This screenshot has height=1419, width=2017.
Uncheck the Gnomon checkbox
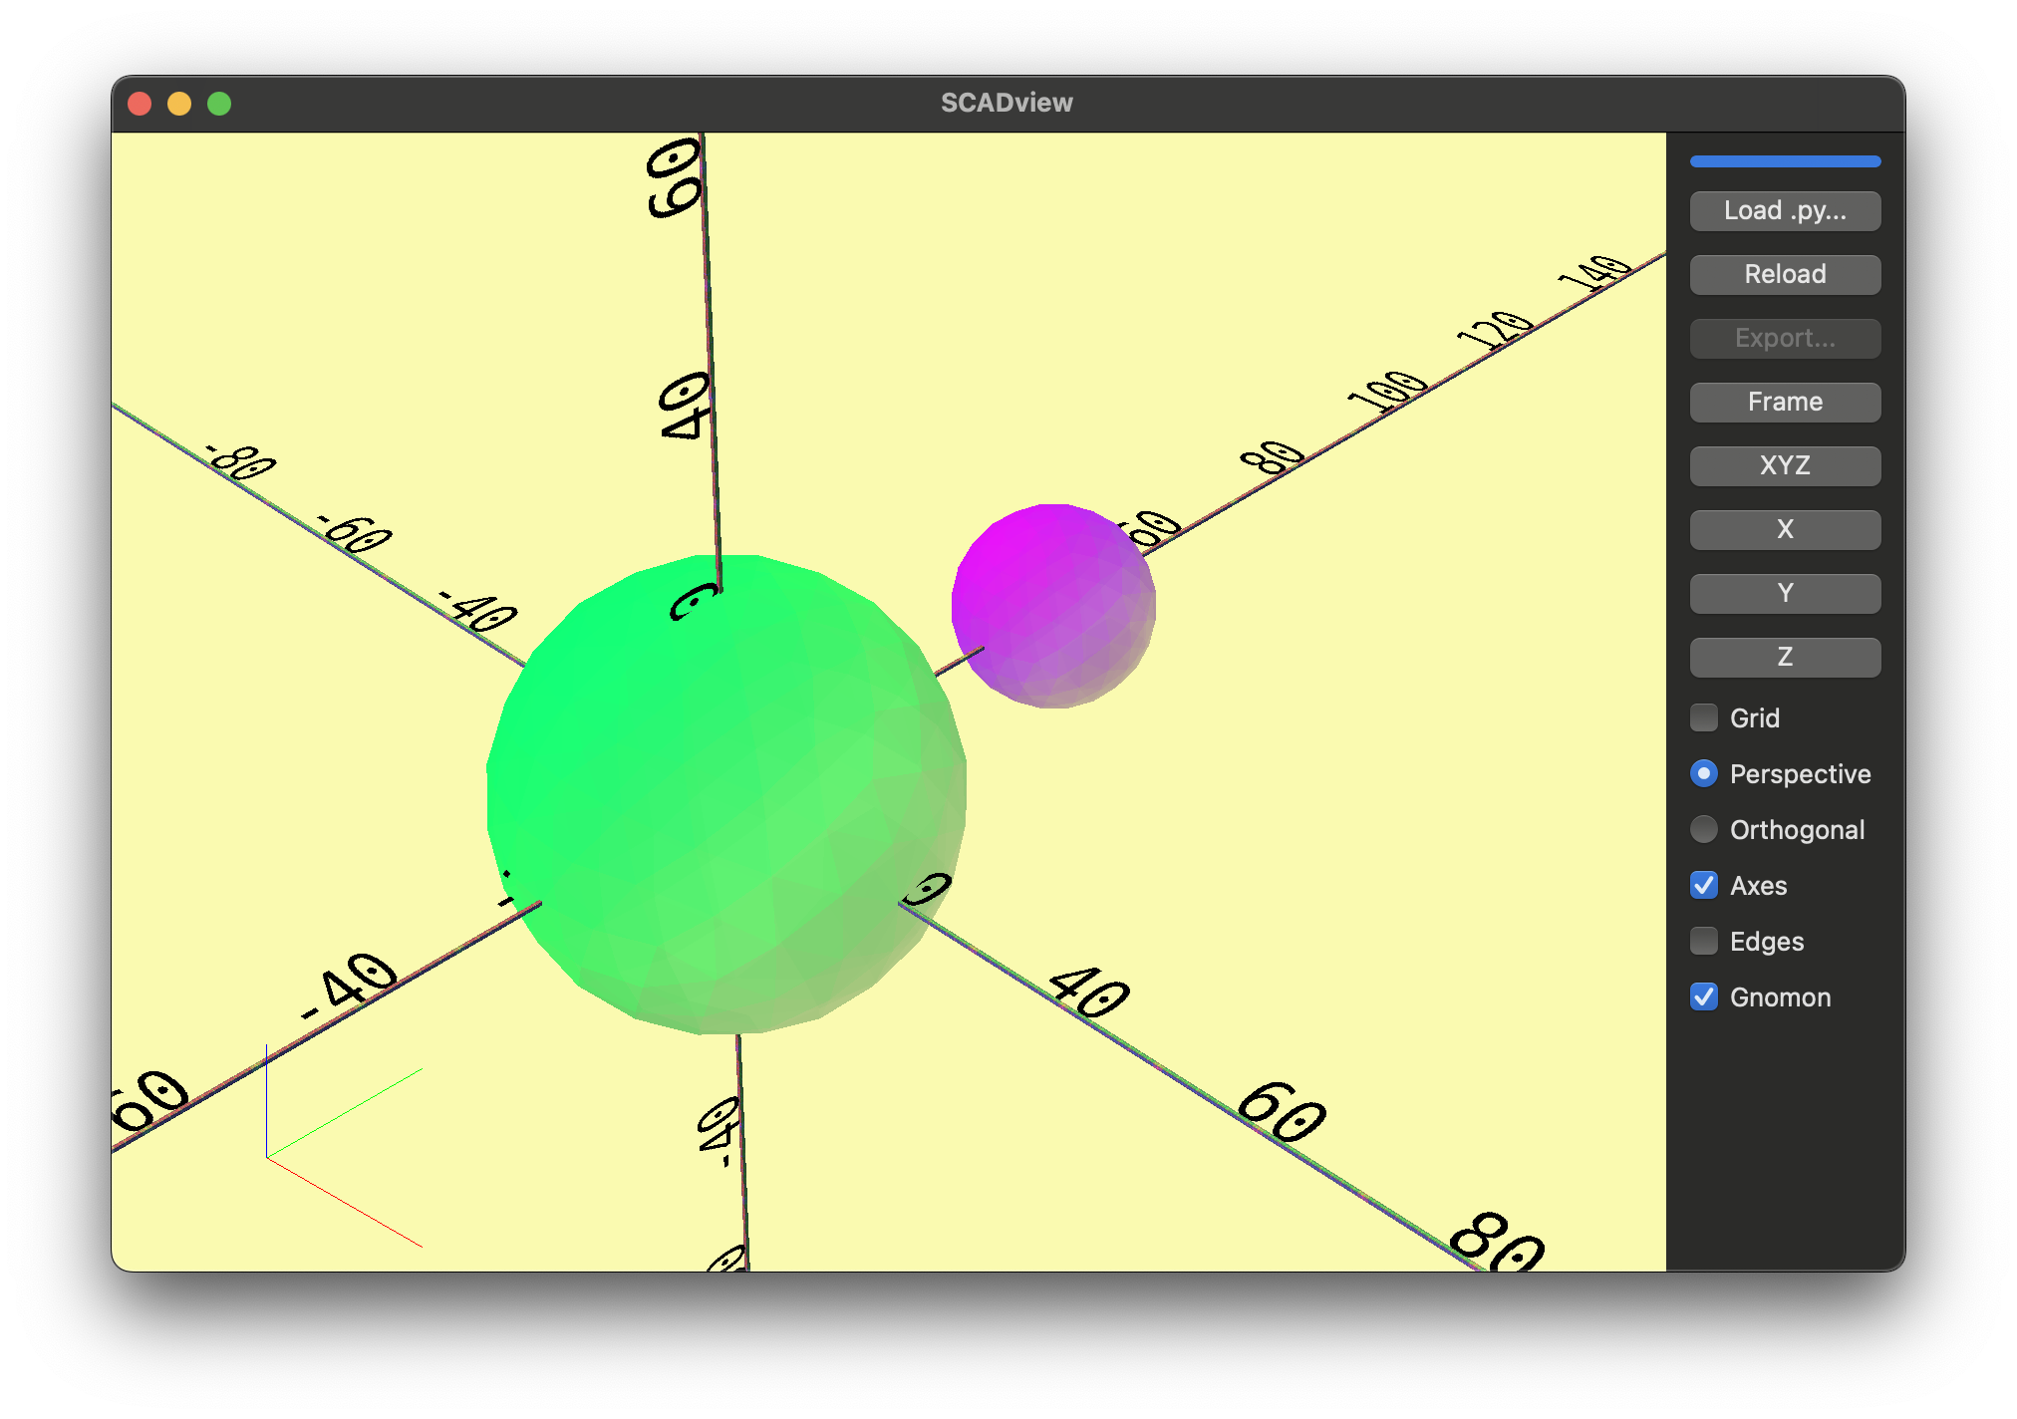1703,996
